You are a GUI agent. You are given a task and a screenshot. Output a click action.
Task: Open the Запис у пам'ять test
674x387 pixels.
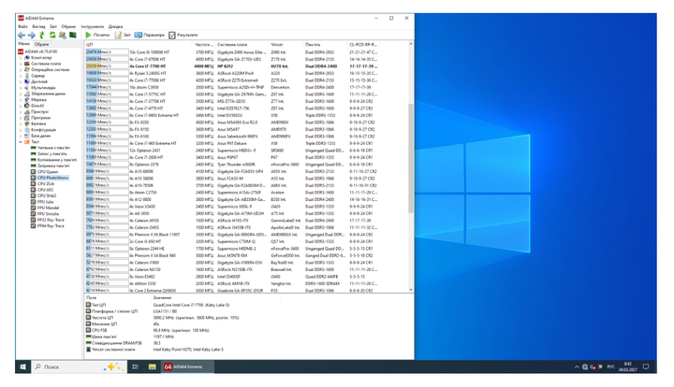(x=52, y=153)
